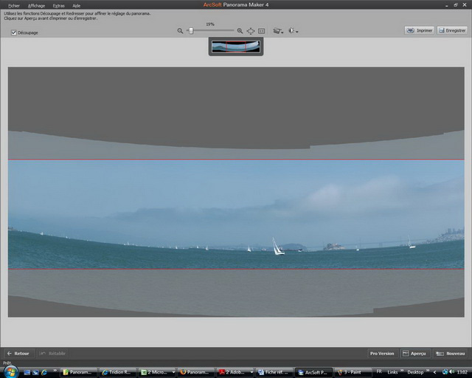
Task: Click the zoom slider handle
Action: [x=191, y=30]
